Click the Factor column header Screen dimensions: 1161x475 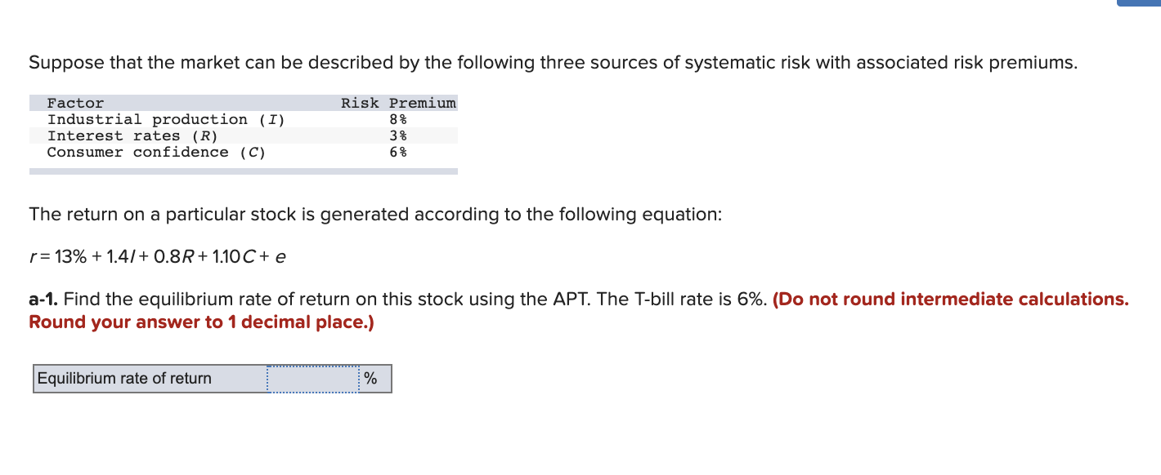coord(76,104)
